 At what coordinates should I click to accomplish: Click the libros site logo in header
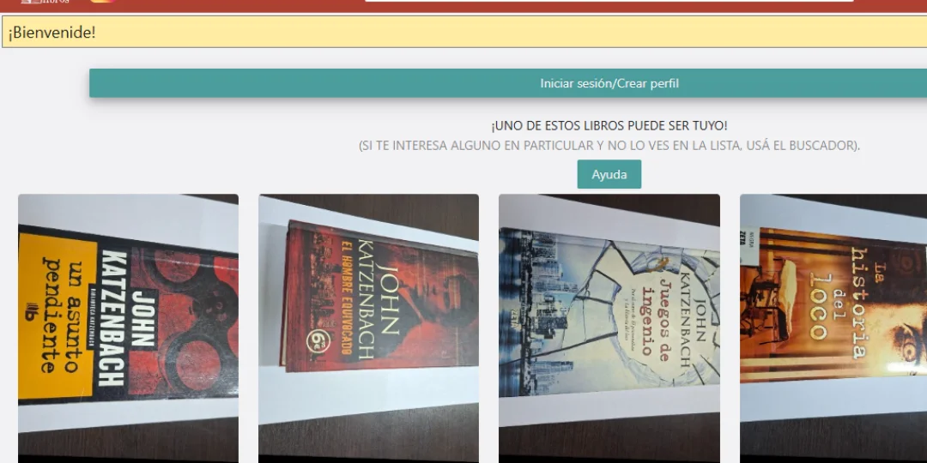[x=45, y=3]
